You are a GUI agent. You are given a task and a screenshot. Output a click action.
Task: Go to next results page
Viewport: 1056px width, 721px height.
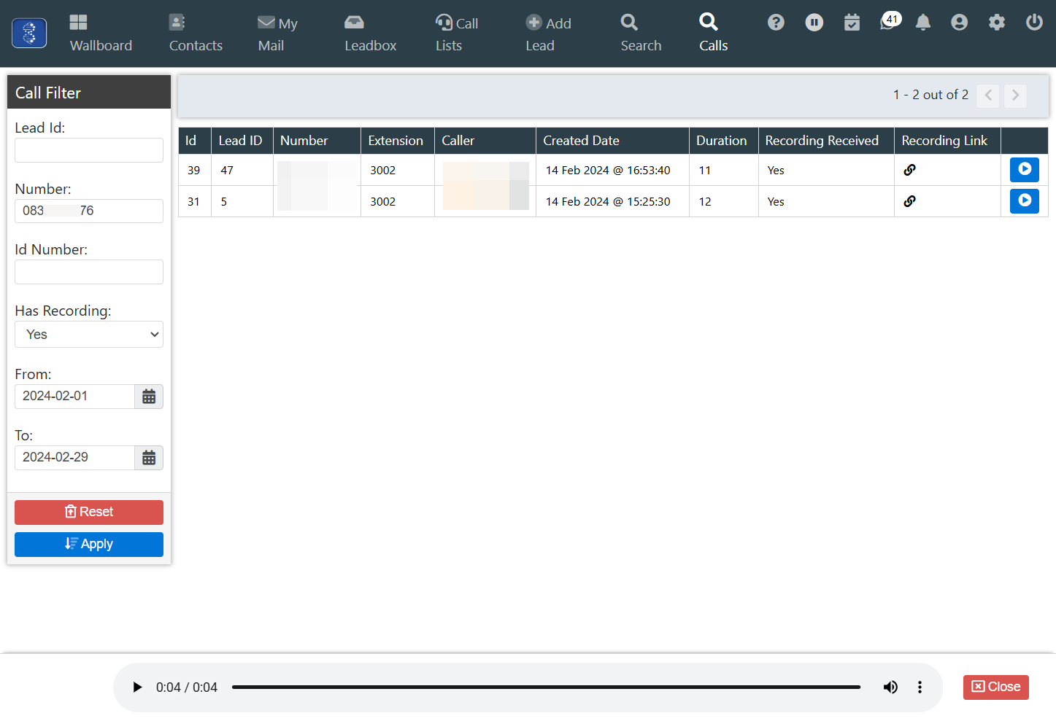(x=1015, y=96)
